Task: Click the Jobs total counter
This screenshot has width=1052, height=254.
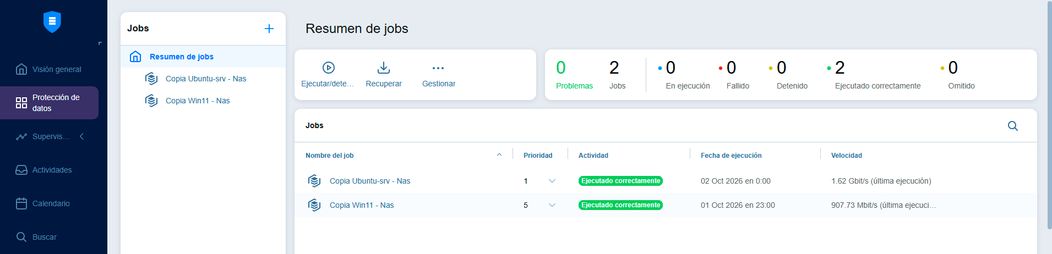Action: (617, 75)
